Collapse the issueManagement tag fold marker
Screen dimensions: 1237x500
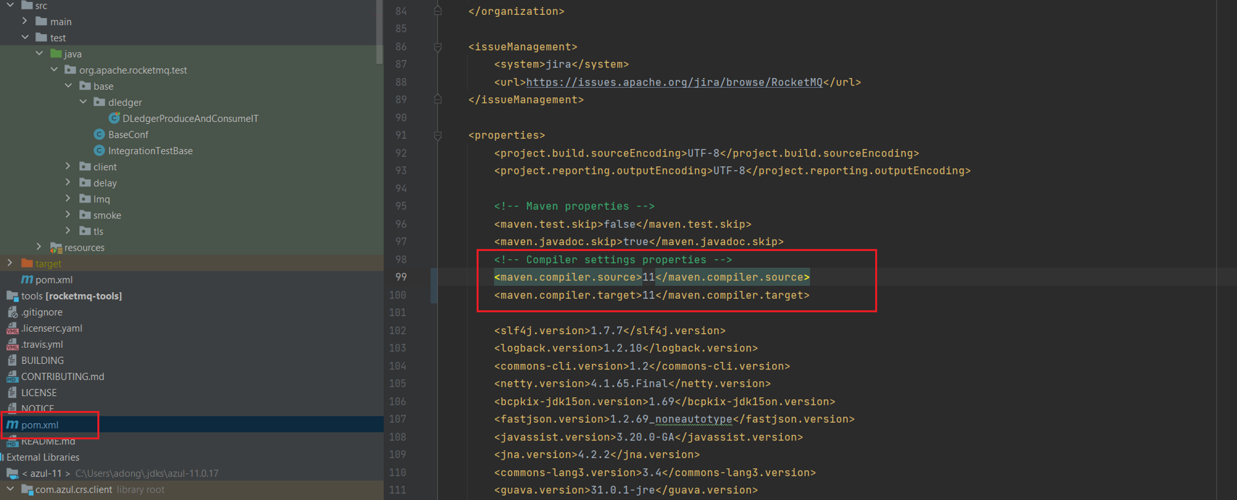(x=437, y=47)
